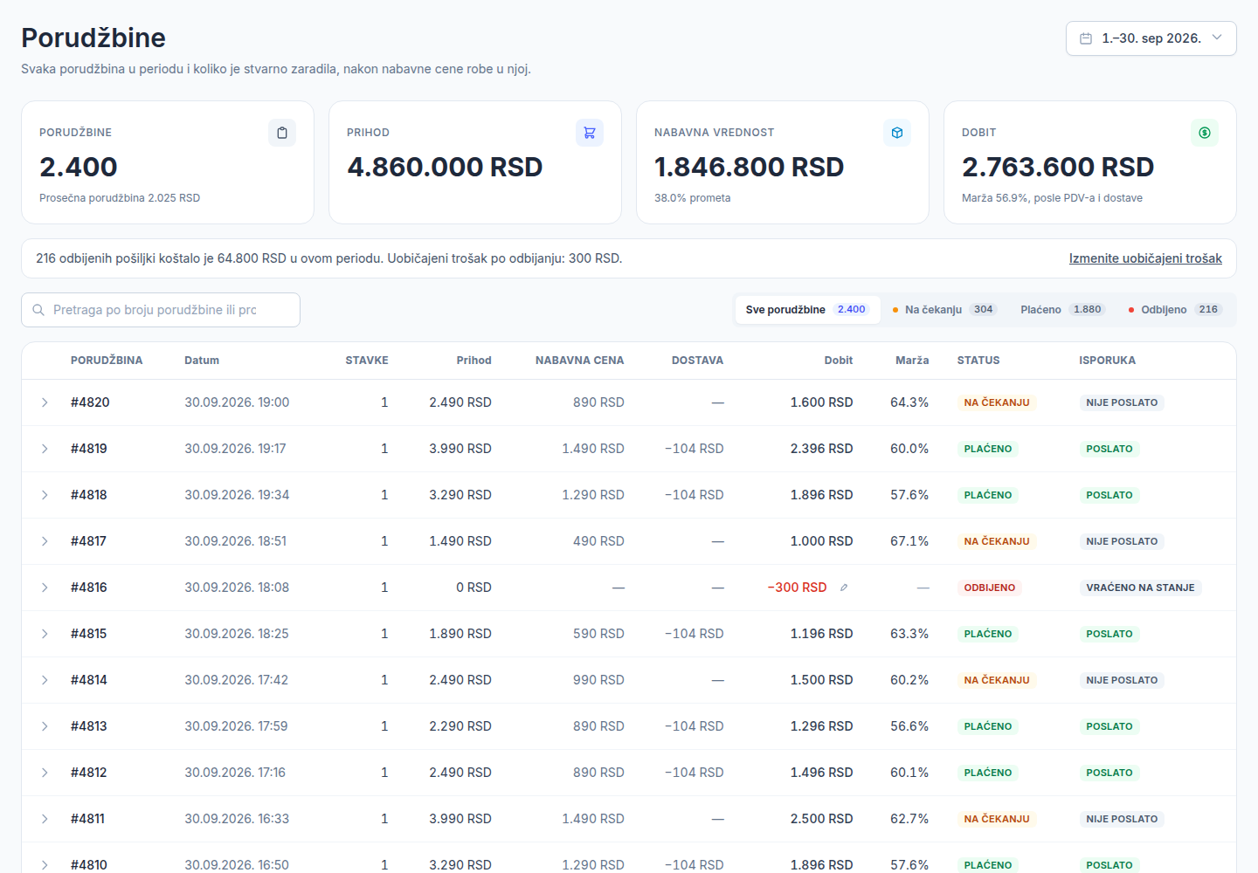Screen dimensions: 1258x873
Task: Click the NABAVNA CENA column header
Action: pos(580,361)
